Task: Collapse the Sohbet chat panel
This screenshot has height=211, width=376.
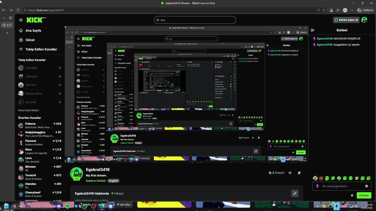Action: (313, 30)
